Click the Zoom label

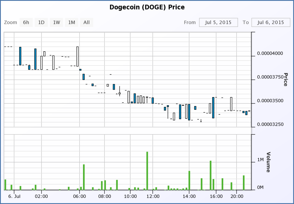(x=11, y=22)
